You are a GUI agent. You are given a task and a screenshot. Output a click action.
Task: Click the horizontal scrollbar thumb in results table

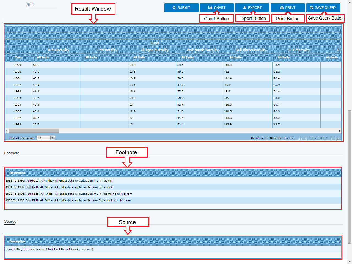point(34,131)
